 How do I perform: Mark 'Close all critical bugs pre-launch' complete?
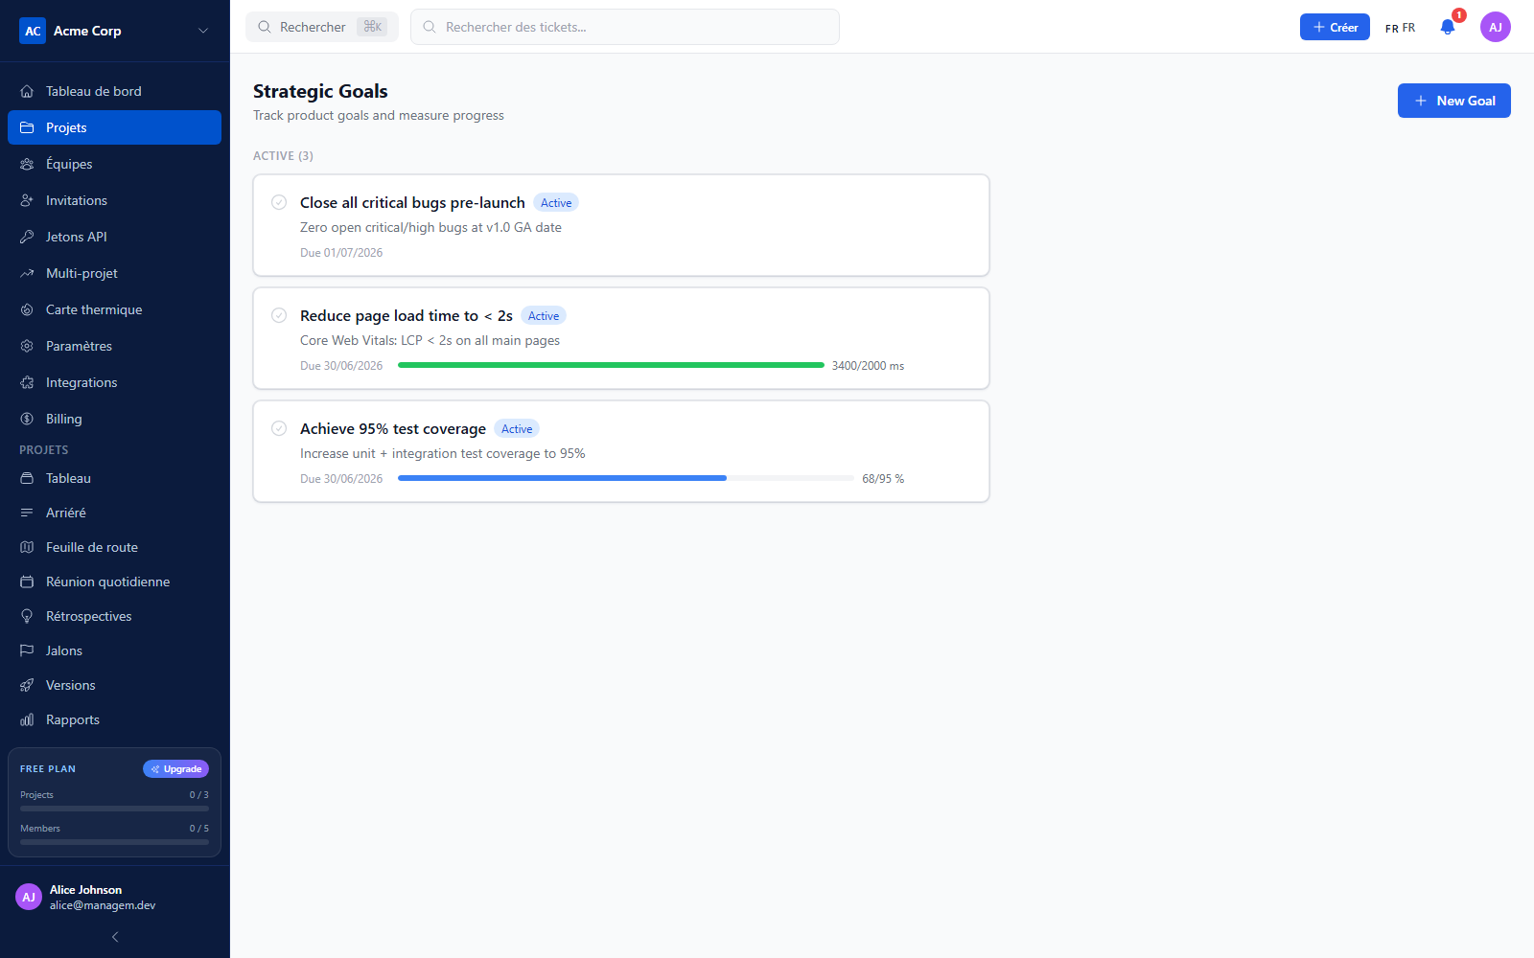(x=279, y=202)
